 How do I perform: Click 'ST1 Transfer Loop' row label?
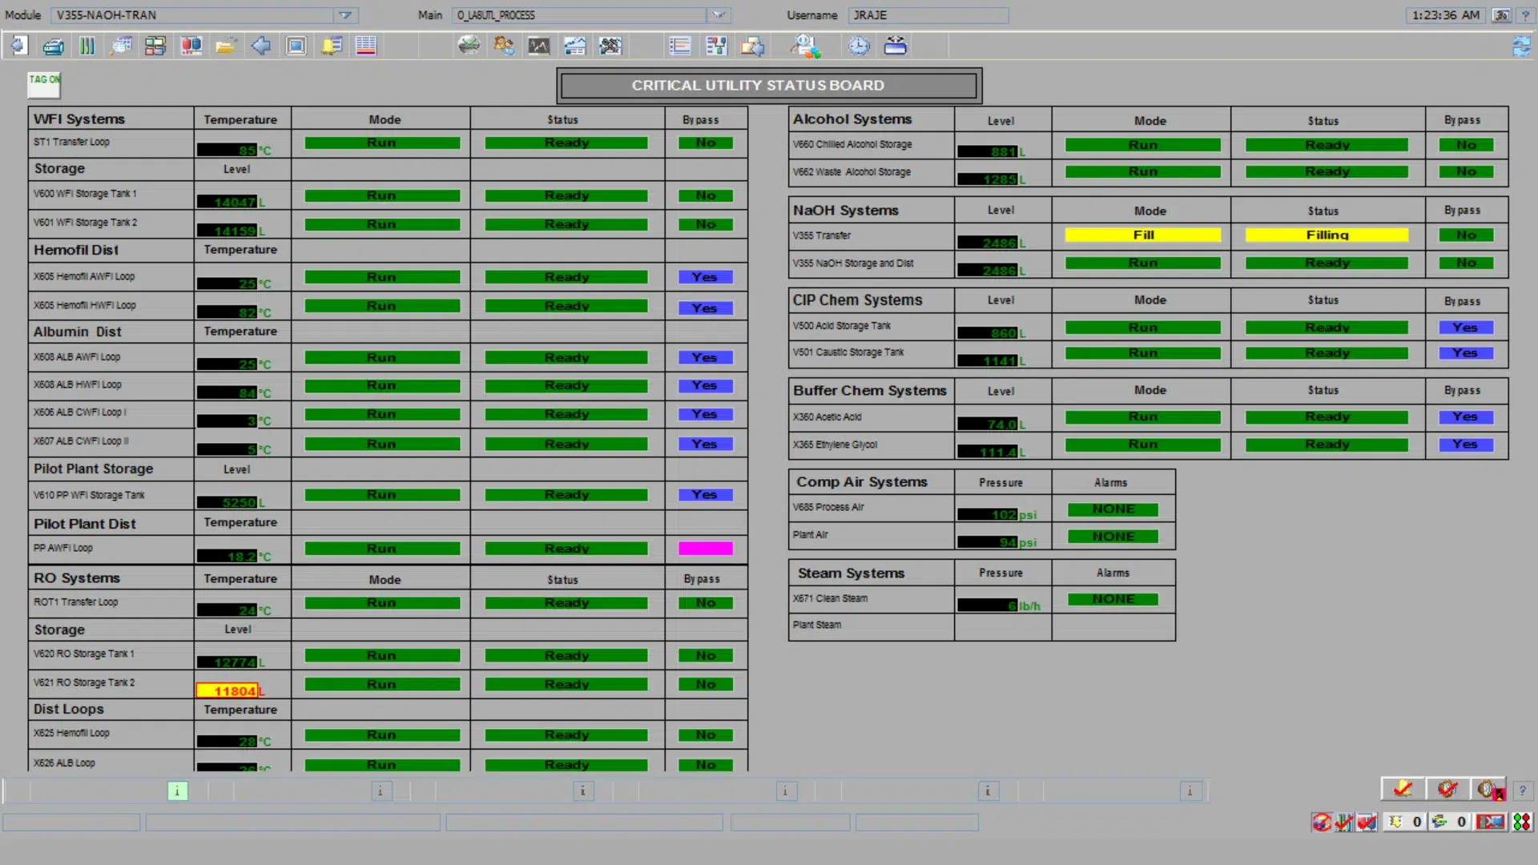coord(71,142)
